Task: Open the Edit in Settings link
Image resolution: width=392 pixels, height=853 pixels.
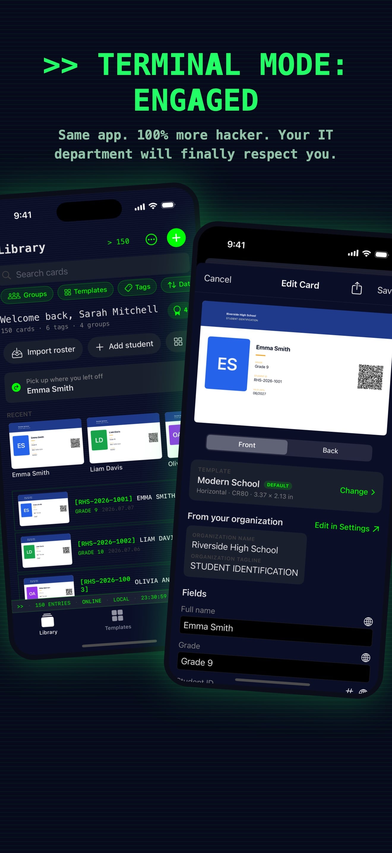Action: point(347,527)
